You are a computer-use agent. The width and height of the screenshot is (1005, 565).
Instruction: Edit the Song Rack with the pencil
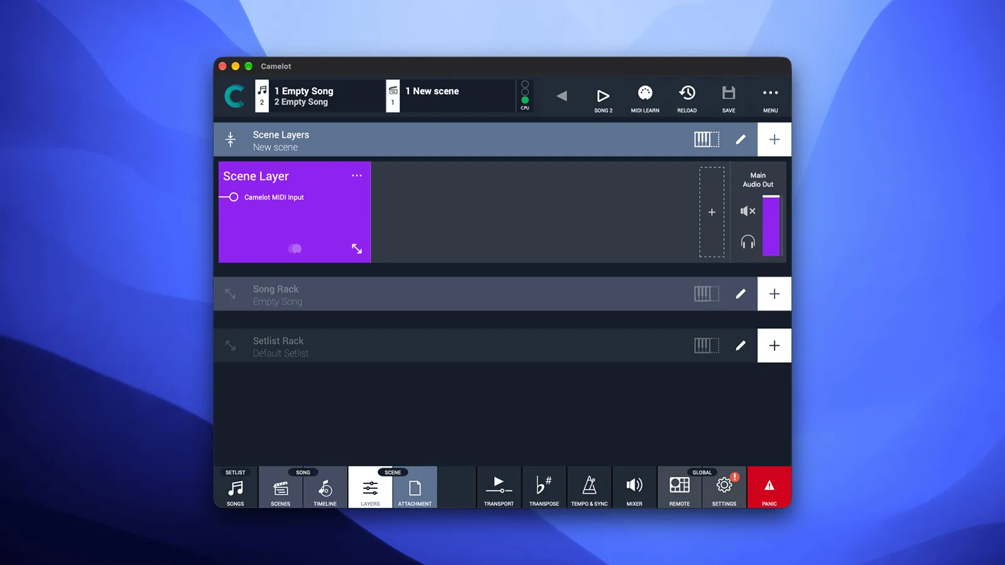click(x=741, y=294)
